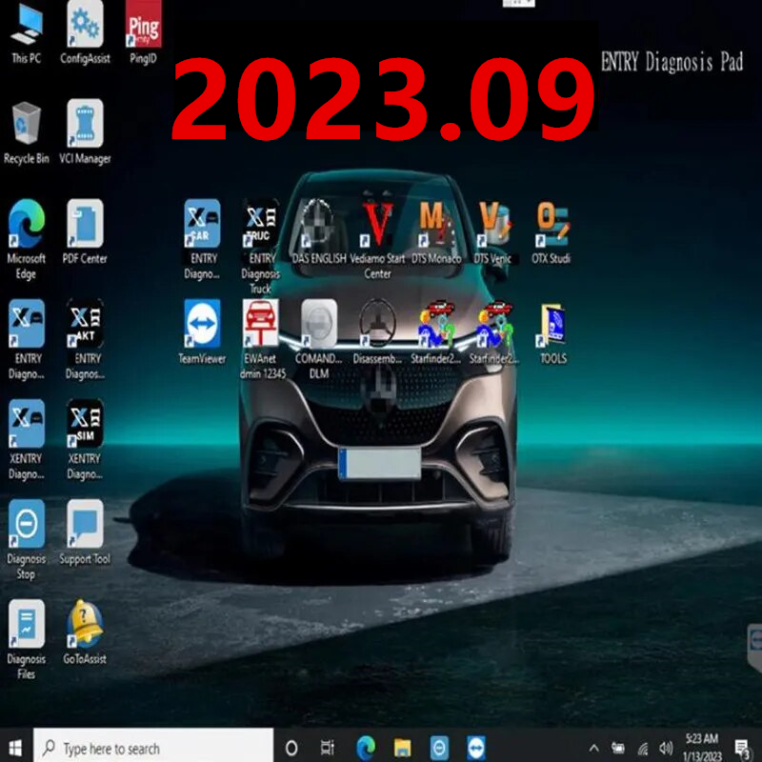Open the OTX Studio shortcut
Screen dimensions: 762x762
(x=551, y=231)
